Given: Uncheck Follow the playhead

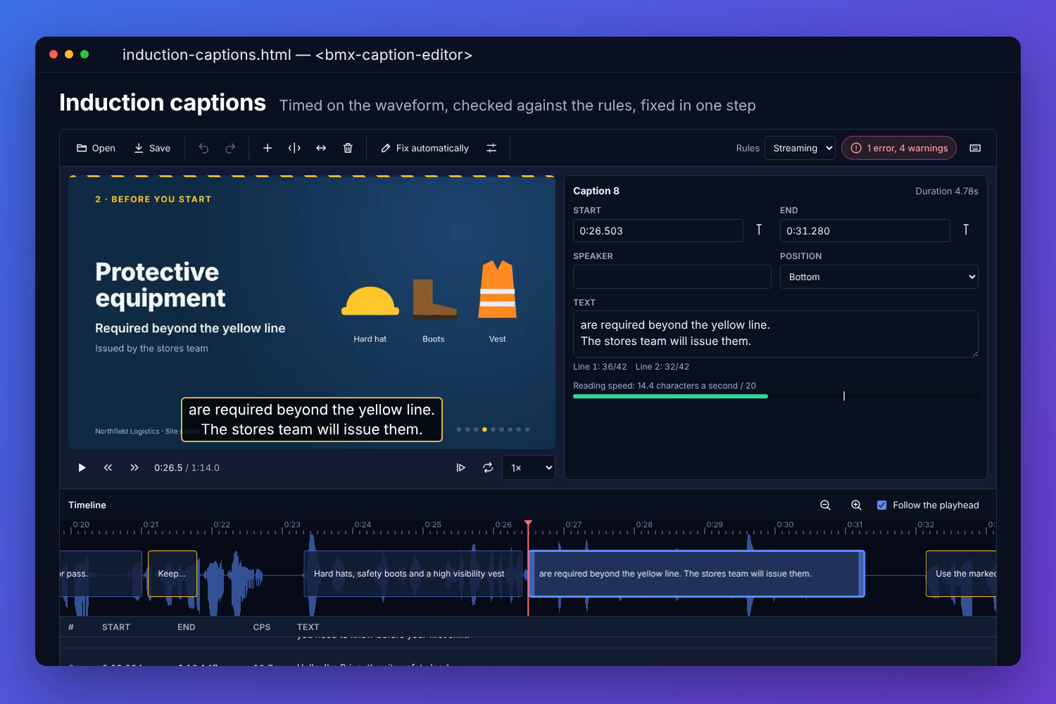Looking at the screenshot, I should pyautogui.click(x=881, y=505).
